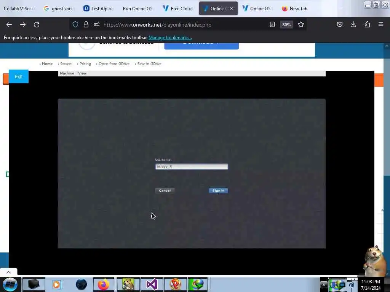
Task: Click the blue Download button
Action: click(x=201, y=46)
